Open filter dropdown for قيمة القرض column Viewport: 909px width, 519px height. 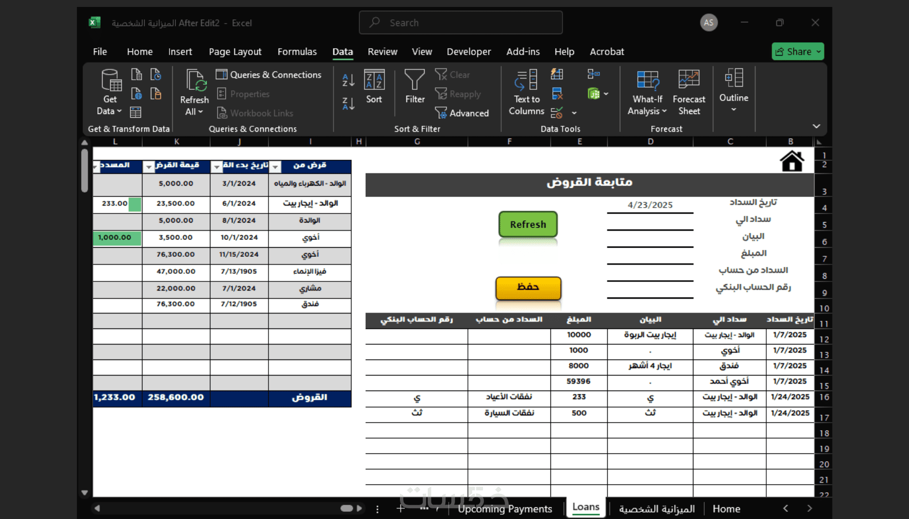click(149, 167)
